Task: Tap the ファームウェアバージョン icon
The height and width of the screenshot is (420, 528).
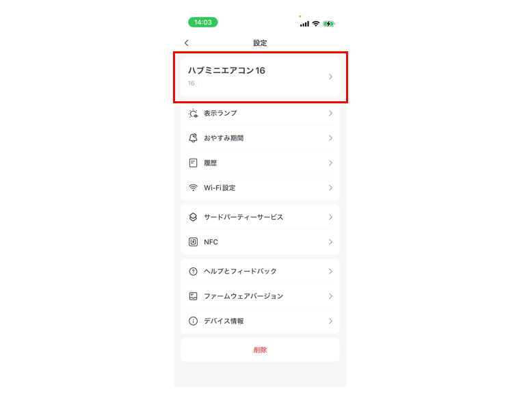Action: click(193, 296)
